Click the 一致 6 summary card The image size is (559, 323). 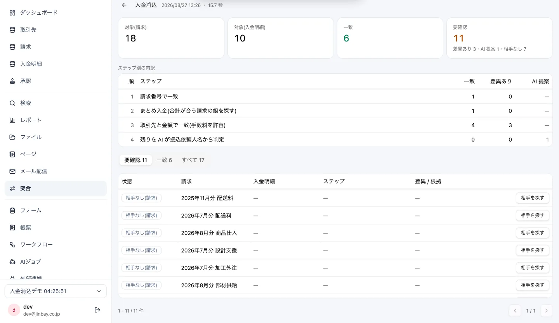click(390, 38)
